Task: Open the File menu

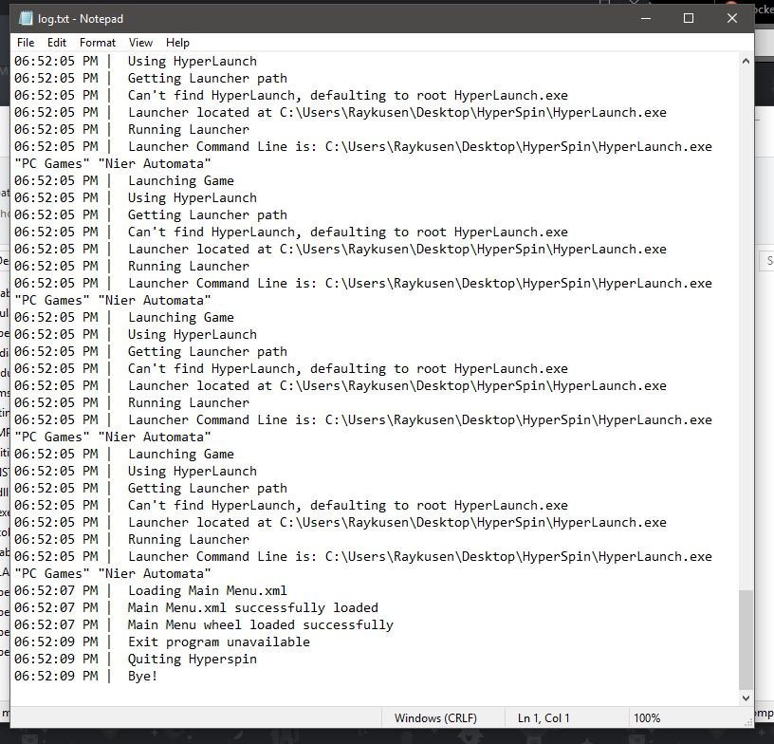Action: 26,43
